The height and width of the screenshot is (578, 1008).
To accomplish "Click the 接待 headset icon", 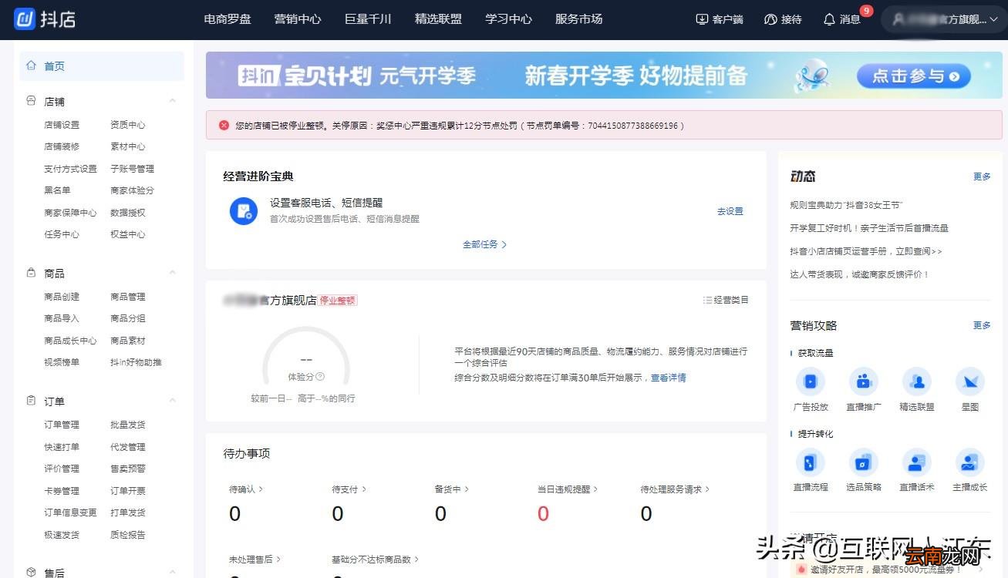I will click(770, 19).
